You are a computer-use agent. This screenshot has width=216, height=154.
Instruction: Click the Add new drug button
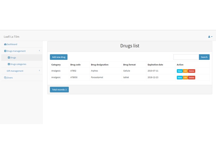pos(59,57)
